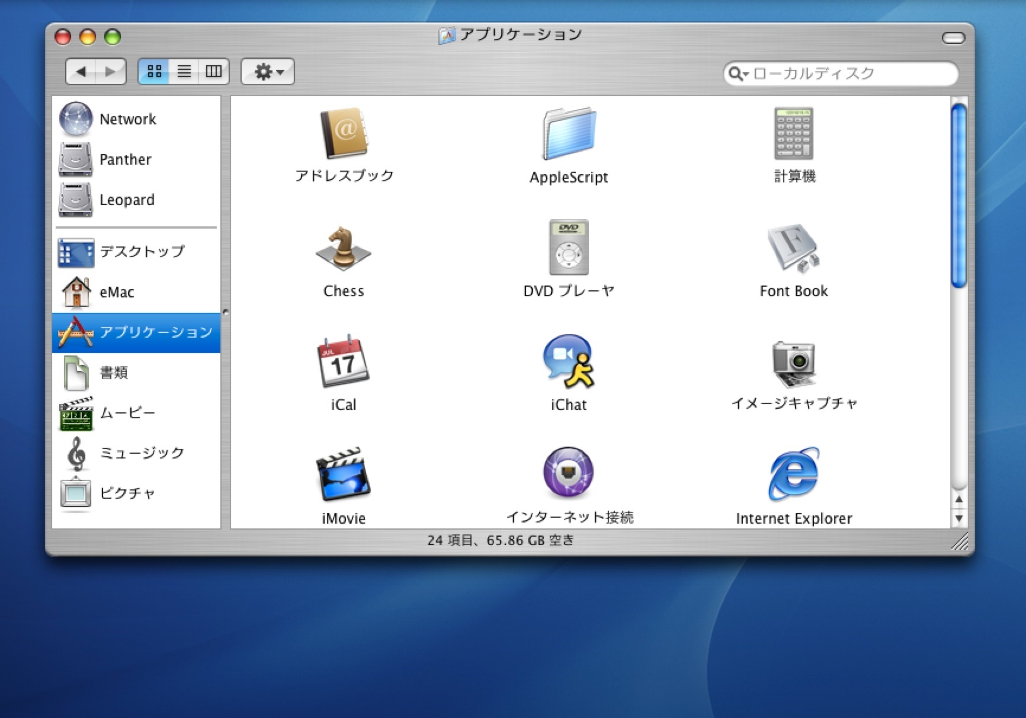The height and width of the screenshot is (718, 1026).
Task: Select the インターネット接続 icon
Action: tap(569, 472)
